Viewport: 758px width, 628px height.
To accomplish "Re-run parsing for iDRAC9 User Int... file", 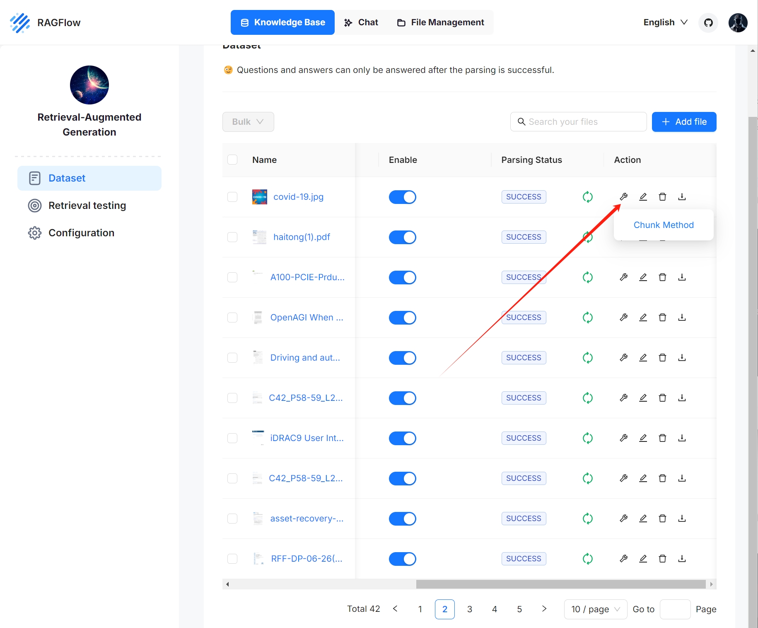I will click(x=587, y=438).
